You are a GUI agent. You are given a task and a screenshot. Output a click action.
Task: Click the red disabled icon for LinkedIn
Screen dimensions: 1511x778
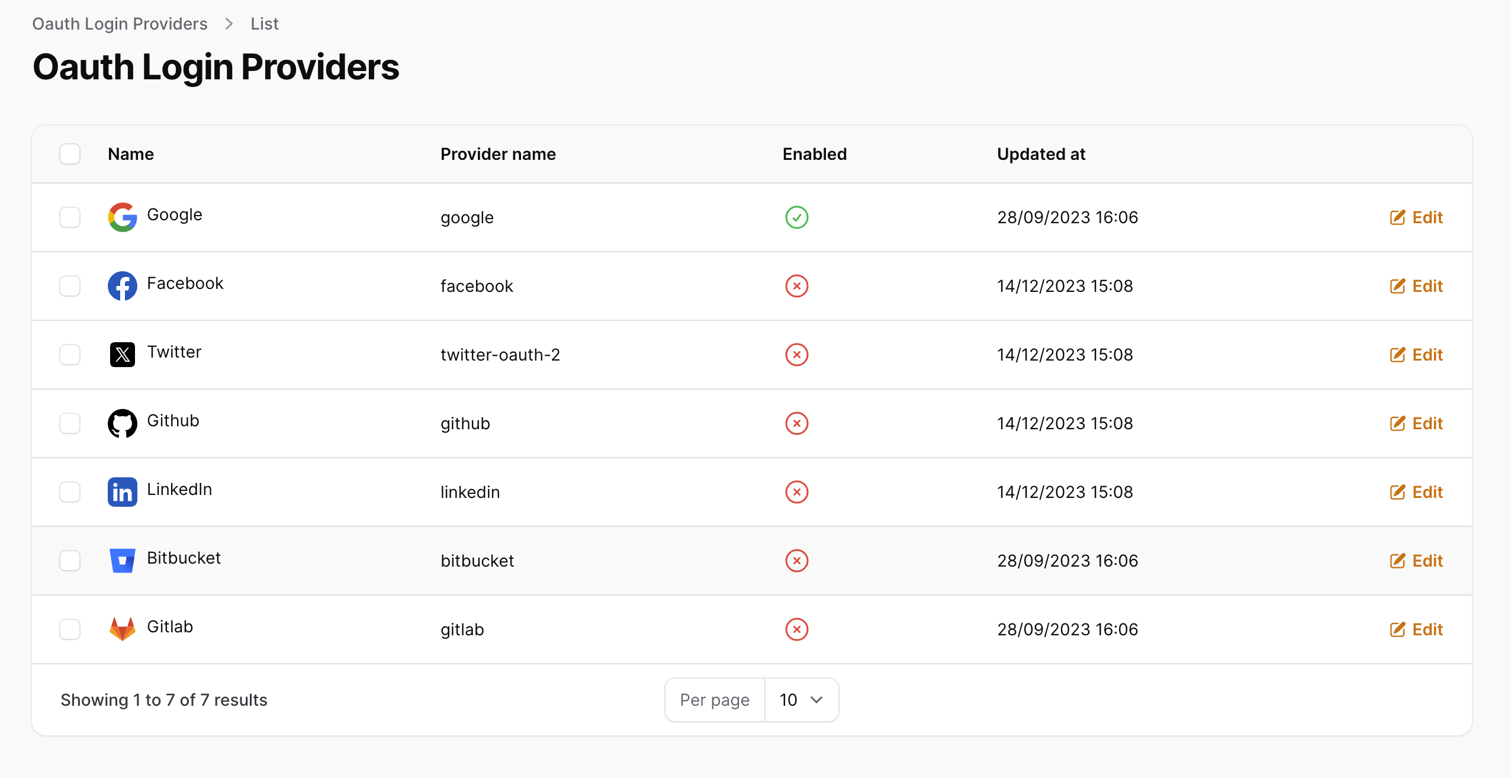tap(797, 492)
